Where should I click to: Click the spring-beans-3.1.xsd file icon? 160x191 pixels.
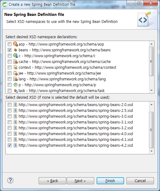point(15,122)
